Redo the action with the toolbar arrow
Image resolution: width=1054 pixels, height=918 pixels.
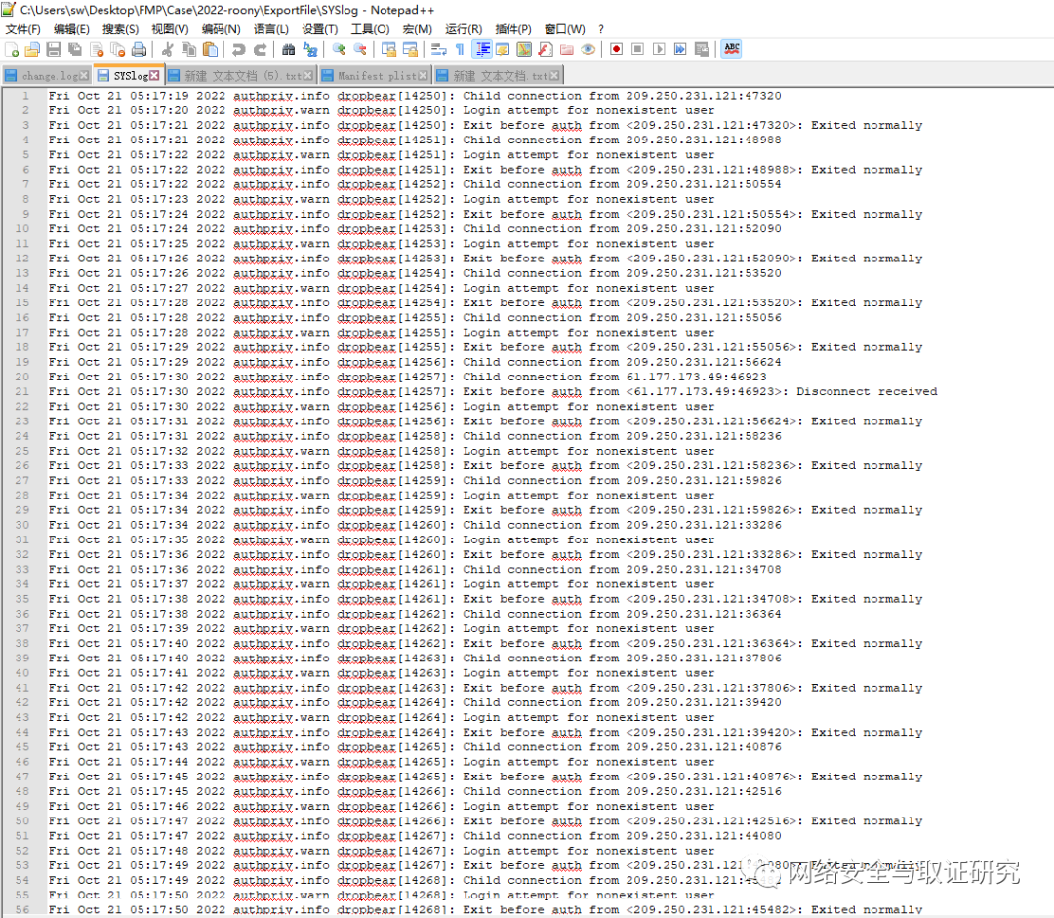tap(261, 49)
